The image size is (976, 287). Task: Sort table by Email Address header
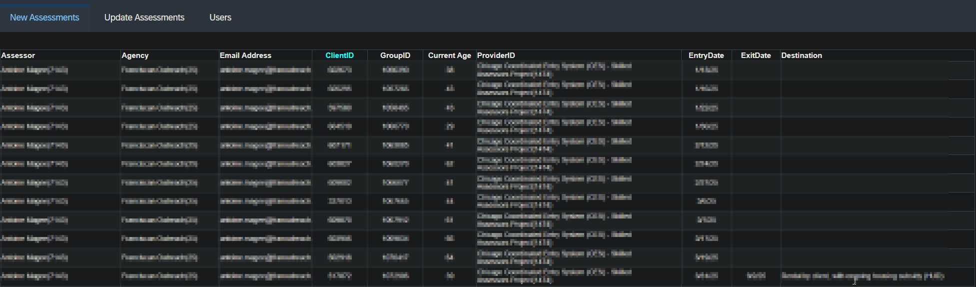pos(245,55)
